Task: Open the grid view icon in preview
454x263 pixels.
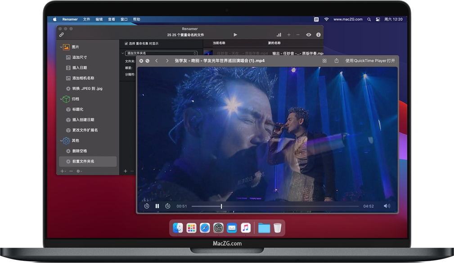Action: (x=324, y=61)
